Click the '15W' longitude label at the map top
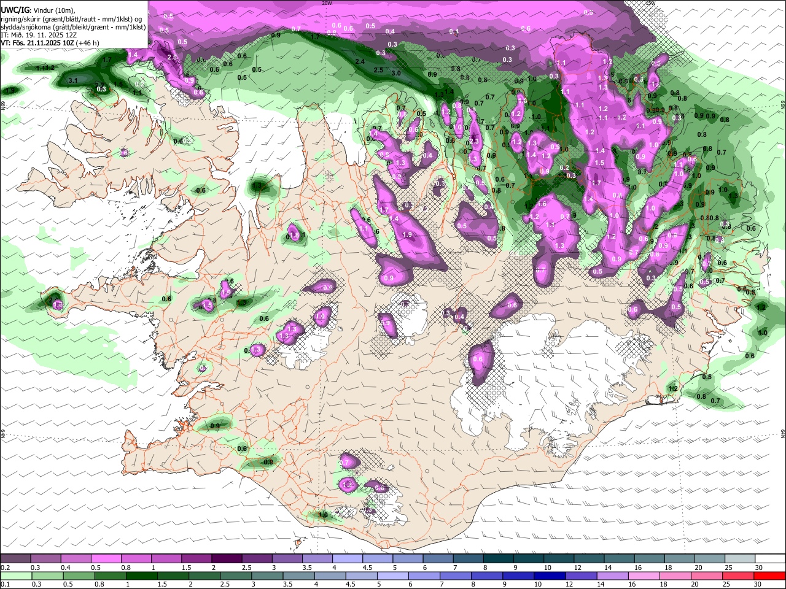 [651, 3]
